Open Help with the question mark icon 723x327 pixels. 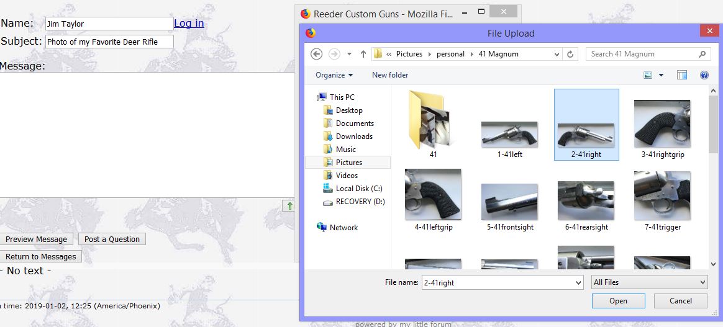point(704,75)
